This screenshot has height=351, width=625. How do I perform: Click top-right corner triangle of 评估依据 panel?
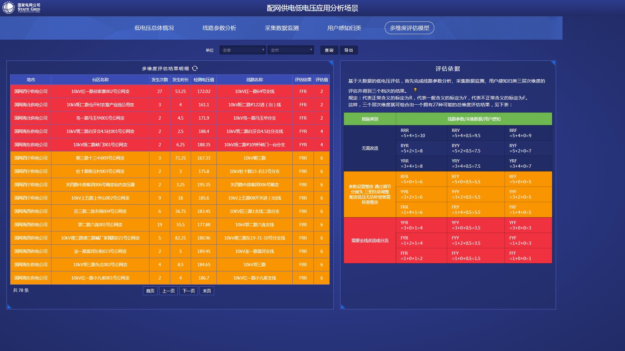pos(553,63)
